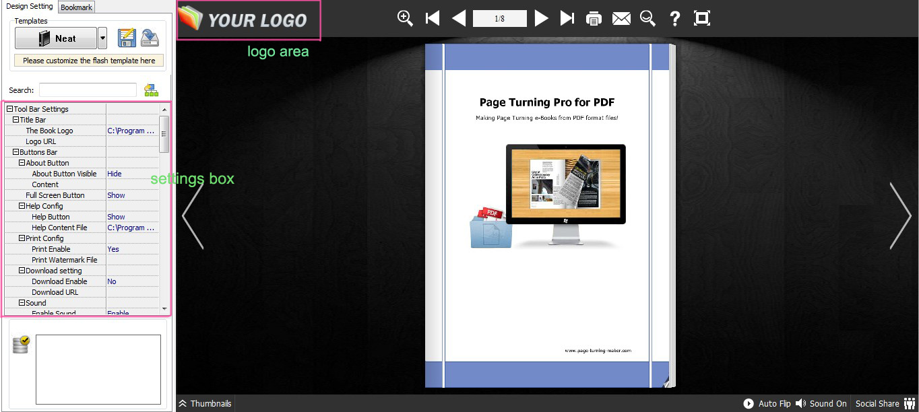Collapse Tool Bar Settings node

[10, 109]
